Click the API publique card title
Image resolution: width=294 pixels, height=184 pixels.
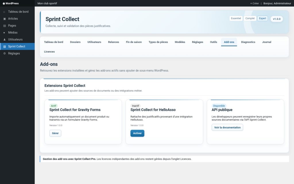pyautogui.click(x=222, y=110)
